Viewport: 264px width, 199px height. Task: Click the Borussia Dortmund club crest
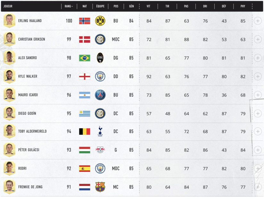(100, 20)
